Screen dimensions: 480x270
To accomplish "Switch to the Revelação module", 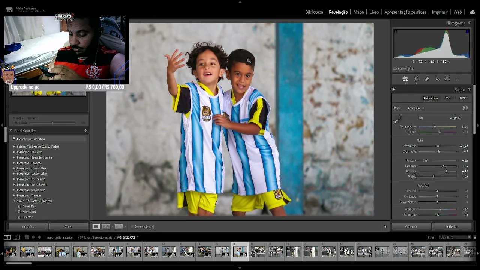I will click(338, 12).
